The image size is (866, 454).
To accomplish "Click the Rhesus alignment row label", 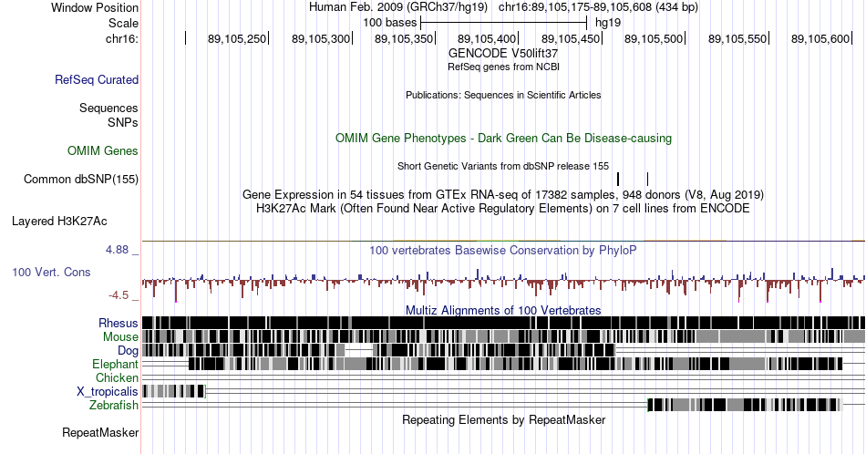I will (119, 323).
